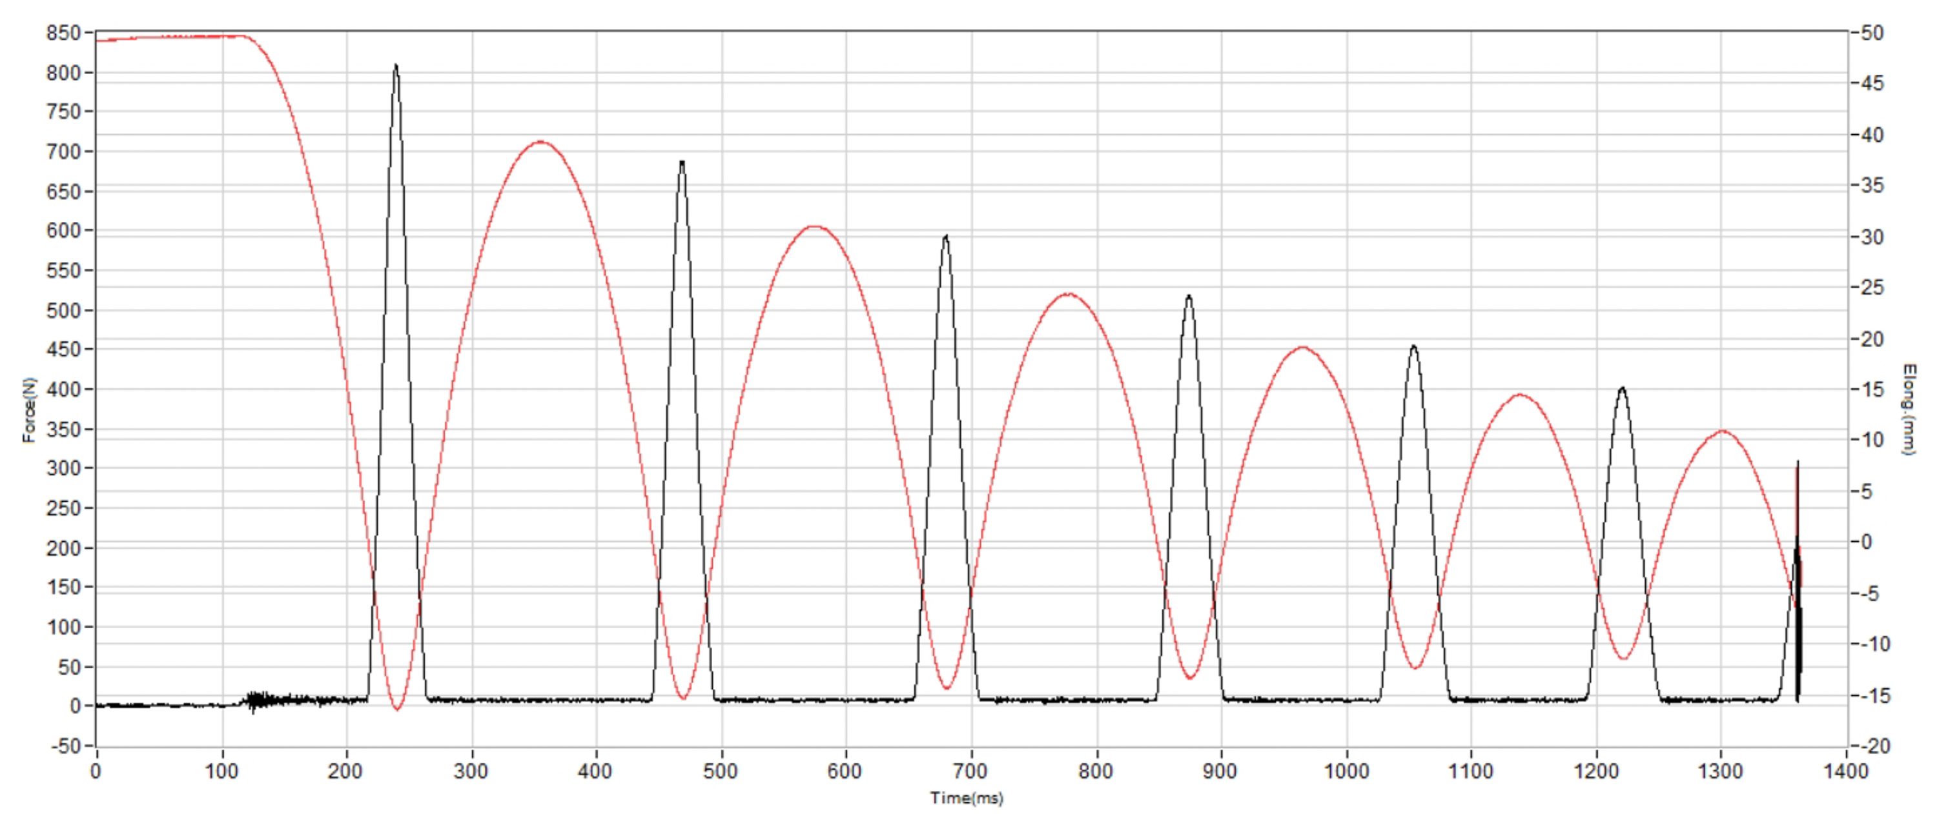
Task: Click the 850 tick label on the force axis
Action: (63, 33)
